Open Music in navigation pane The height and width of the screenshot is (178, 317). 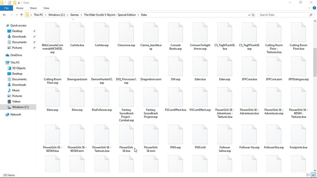click(x=16, y=90)
